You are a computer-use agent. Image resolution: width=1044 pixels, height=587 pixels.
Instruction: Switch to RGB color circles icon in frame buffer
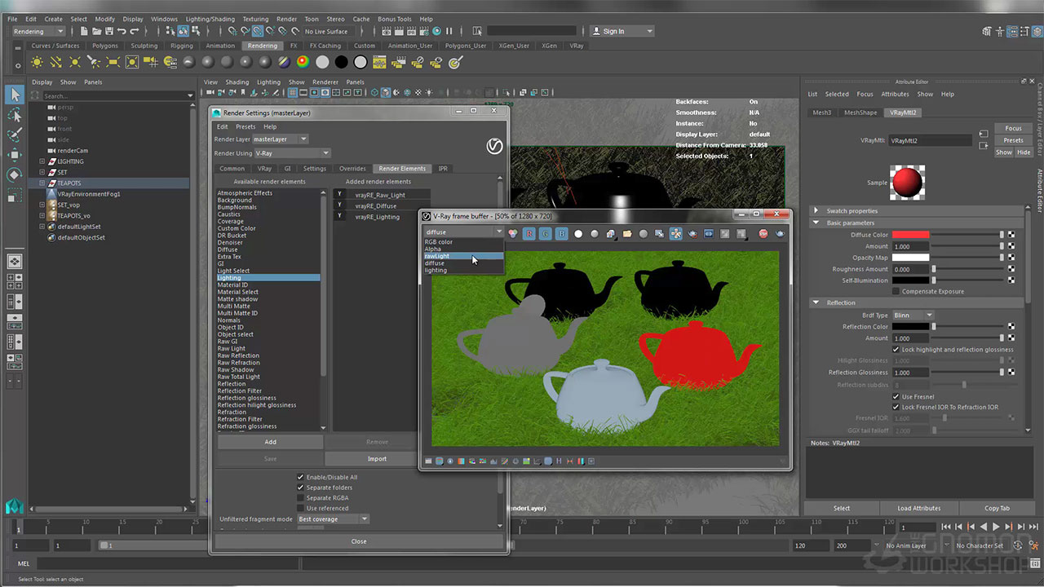512,234
